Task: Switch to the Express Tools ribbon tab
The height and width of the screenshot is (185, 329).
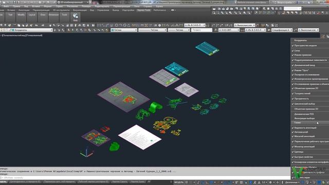Action: pyautogui.click(x=144, y=10)
